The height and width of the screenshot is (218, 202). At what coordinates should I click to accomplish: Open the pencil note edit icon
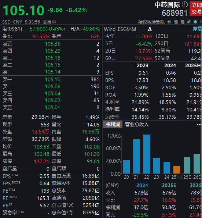click(189, 22)
